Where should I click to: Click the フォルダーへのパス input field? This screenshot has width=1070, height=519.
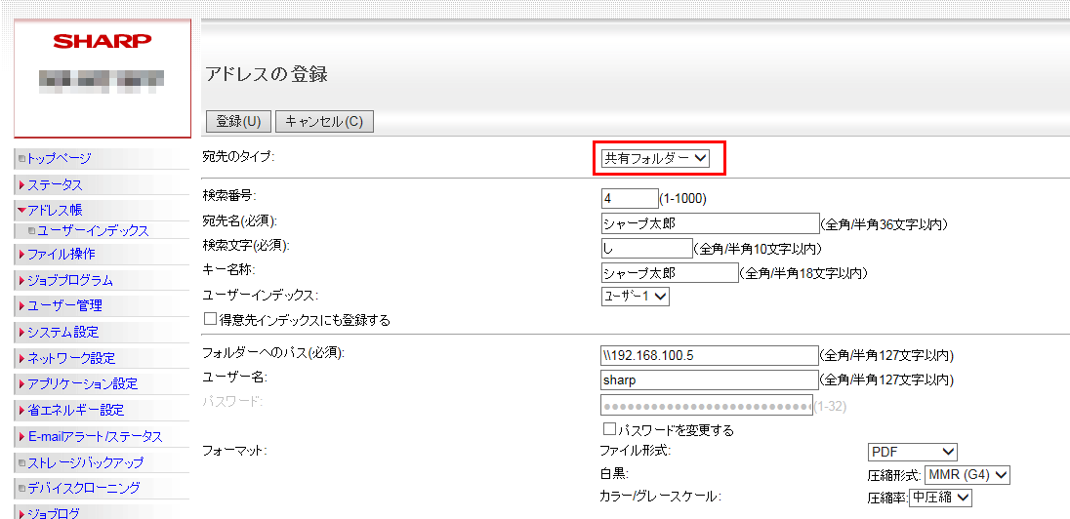click(x=710, y=355)
